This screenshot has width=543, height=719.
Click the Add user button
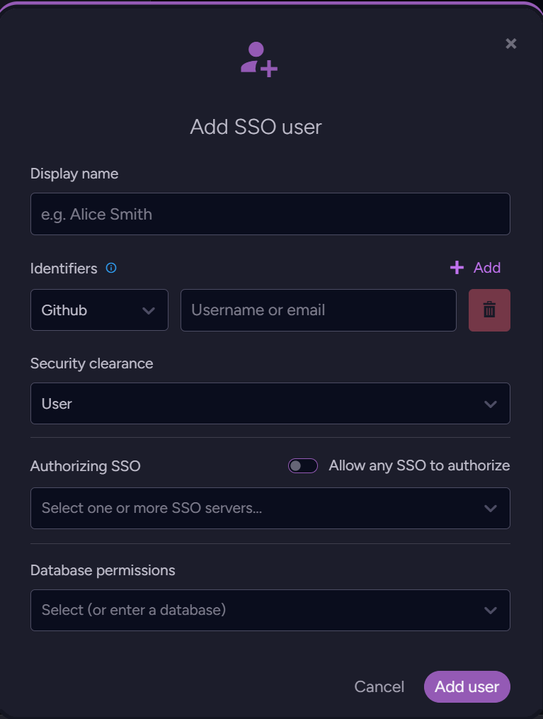[467, 686]
